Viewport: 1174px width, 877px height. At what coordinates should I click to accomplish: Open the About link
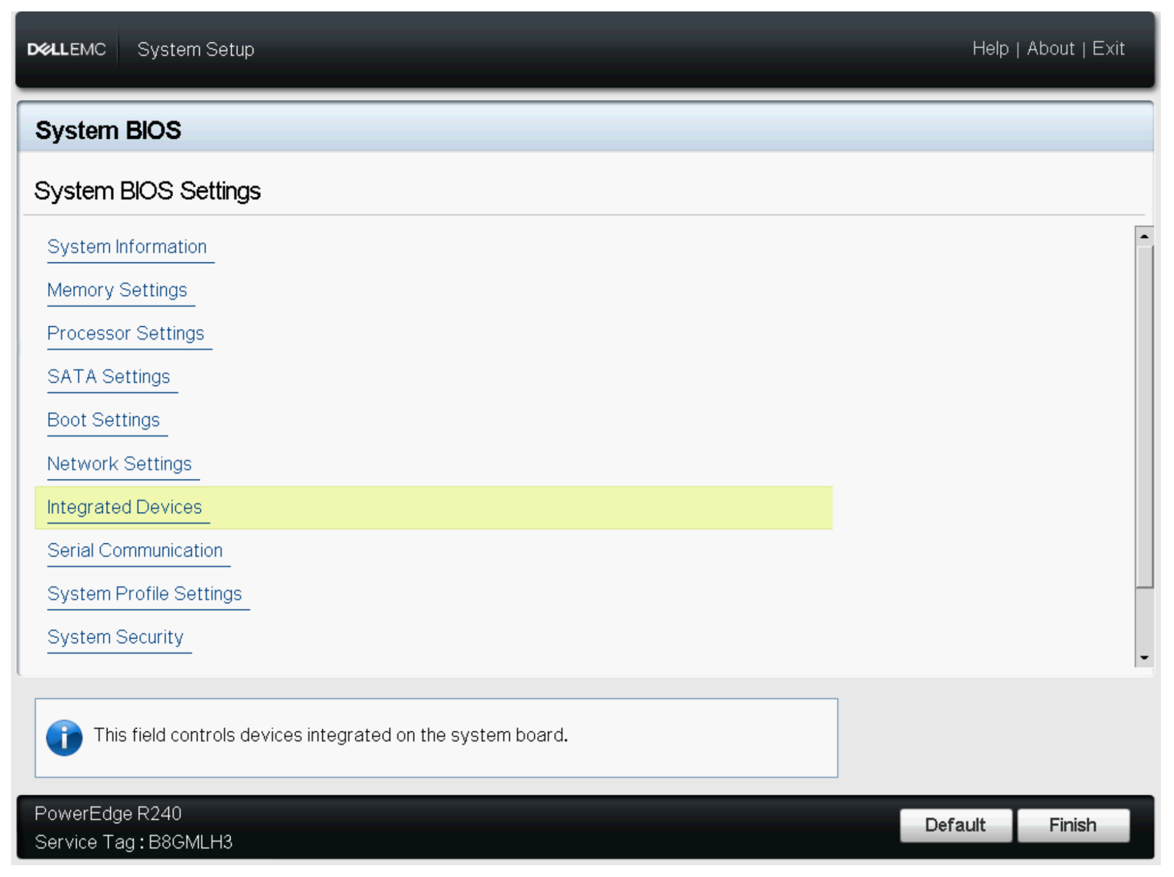(x=1050, y=49)
